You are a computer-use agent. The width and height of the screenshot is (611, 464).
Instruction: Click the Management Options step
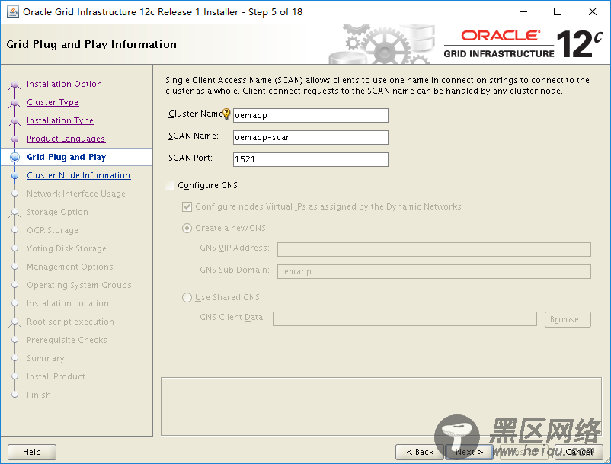70,267
